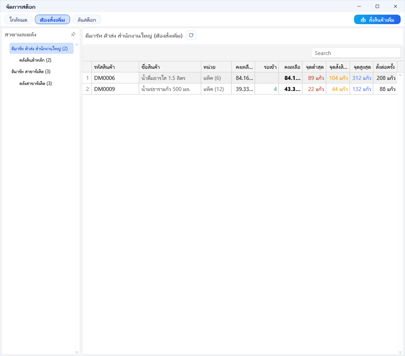
Task: Sort by the รหัสสินค้า column header
Action: click(x=115, y=67)
